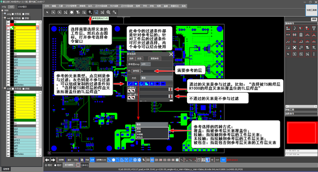Image resolution: width=318 pixels, height=172 pixels.
Task: Click the 重置参数 button
Action: tap(155, 59)
